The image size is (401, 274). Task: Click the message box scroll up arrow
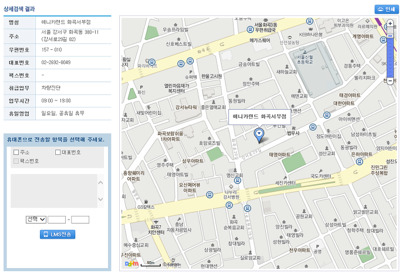(x=100, y=182)
